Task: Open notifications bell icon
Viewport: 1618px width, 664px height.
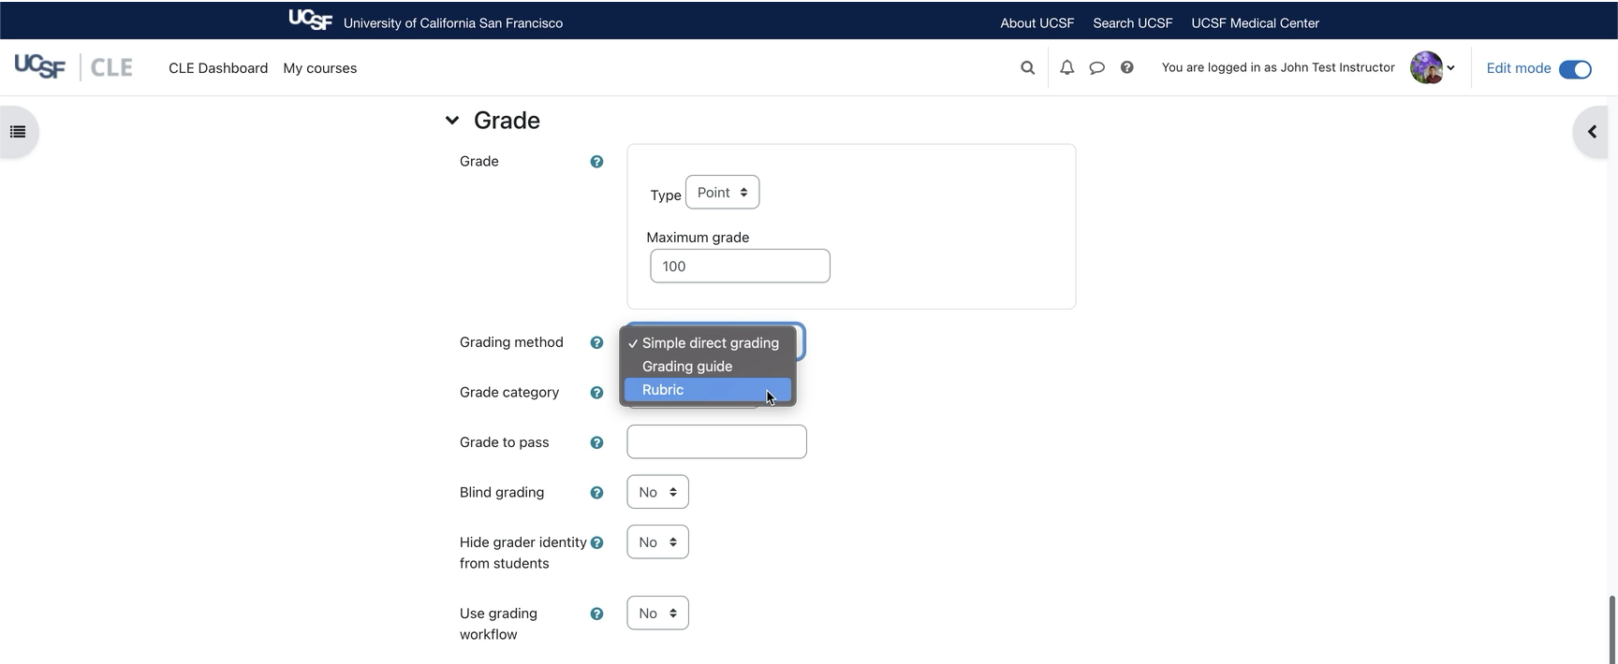Action: click(1066, 67)
